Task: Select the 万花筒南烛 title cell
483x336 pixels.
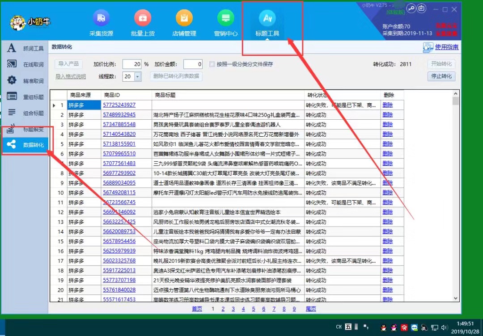Action: (228, 134)
